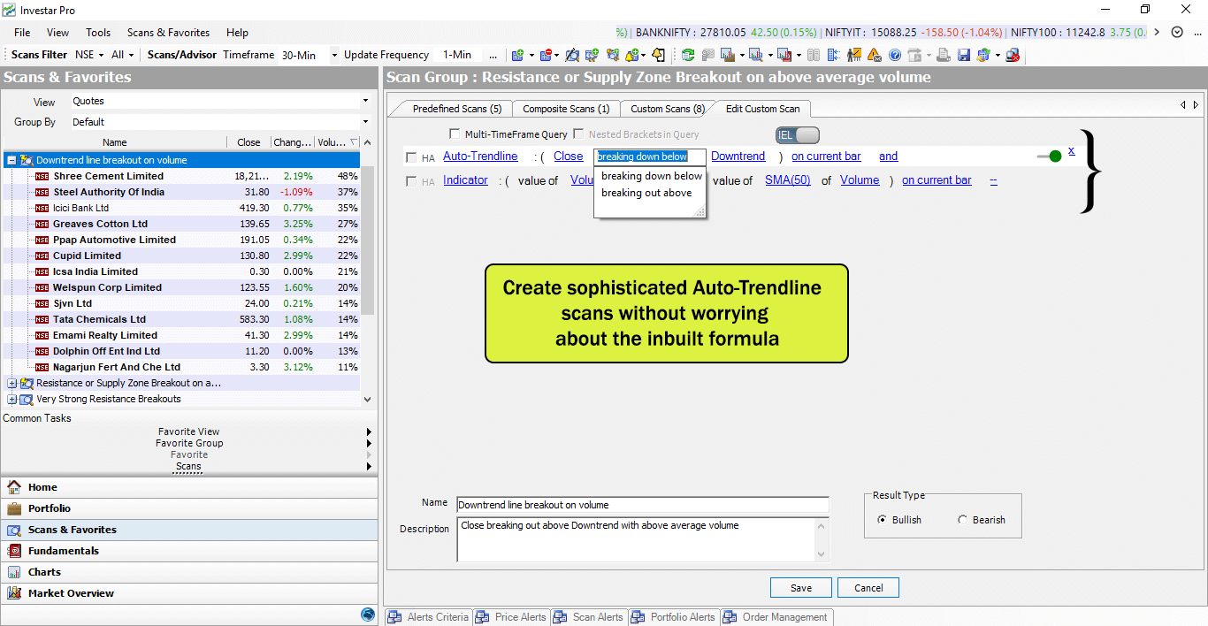Select the Bearish result type
Image resolution: width=1208 pixels, height=626 pixels.
pyautogui.click(x=962, y=520)
